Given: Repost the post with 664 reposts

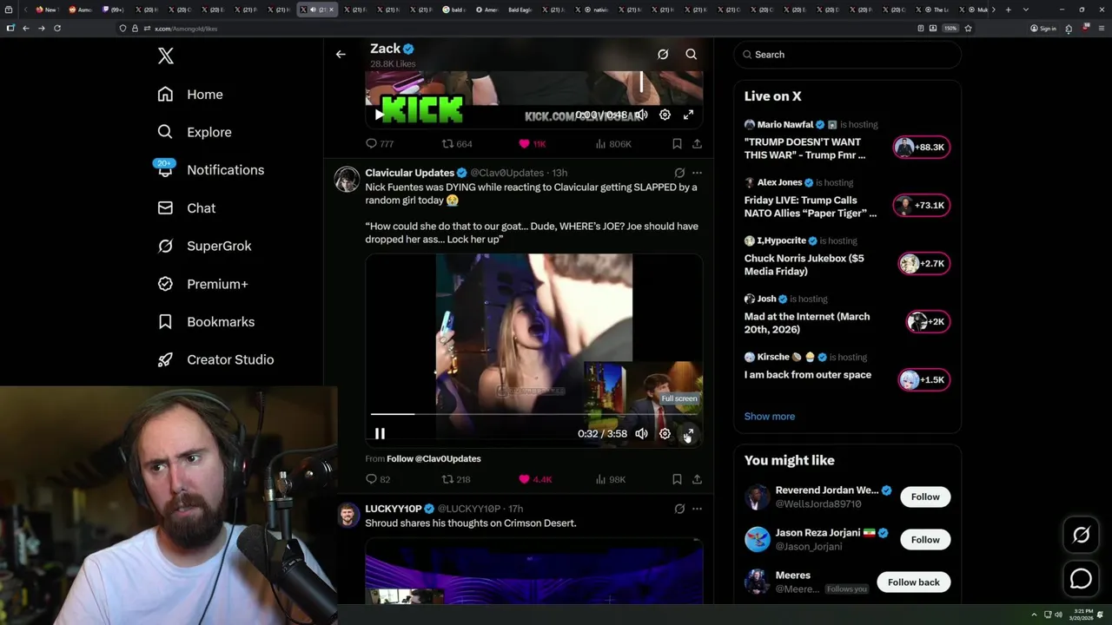Looking at the screenshot, I should tap(457, 144).
